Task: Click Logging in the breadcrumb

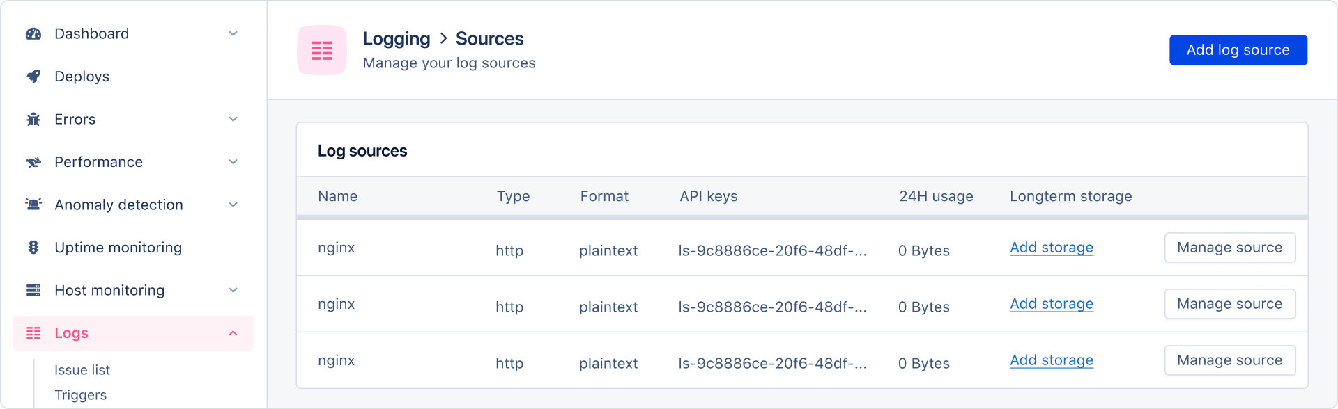Action: point(396,39)
